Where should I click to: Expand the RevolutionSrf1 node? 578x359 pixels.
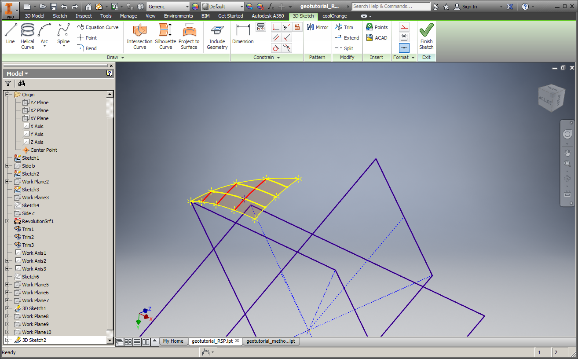pyautogui.click(x=7, y=221)
